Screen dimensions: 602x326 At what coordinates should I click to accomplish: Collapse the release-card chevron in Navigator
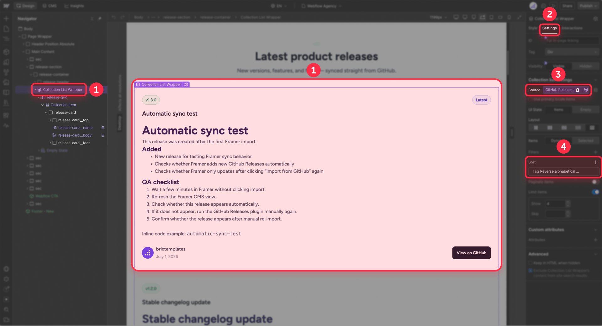[x=46, y=113]
